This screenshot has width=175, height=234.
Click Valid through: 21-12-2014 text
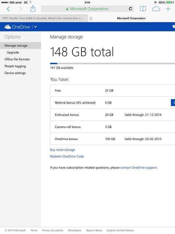(x=143, y=115)
